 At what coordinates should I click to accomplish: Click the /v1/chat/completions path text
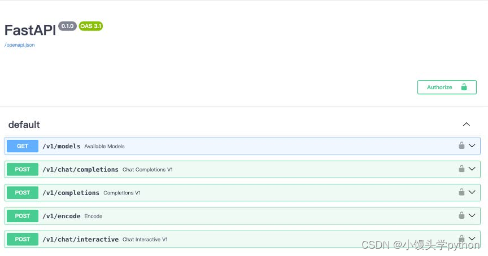click(80, 169)
